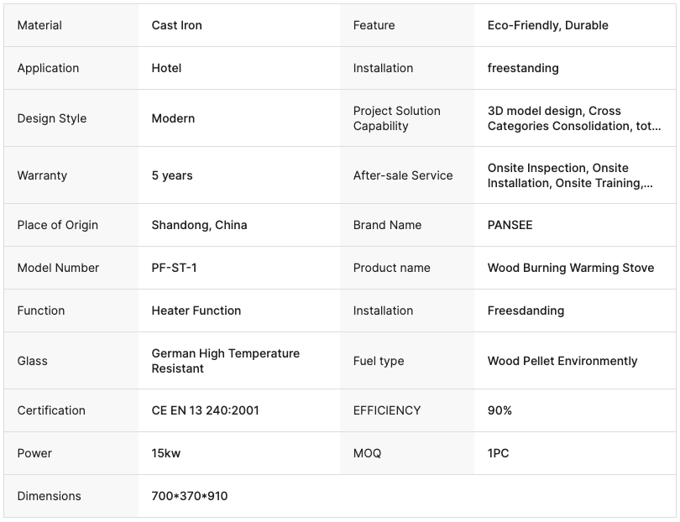Image resolution: width=680 pixels, height=522 pixels.
Task: Select the "Modern" design style value
Action: pyautogui.click(x=173, y=118)
